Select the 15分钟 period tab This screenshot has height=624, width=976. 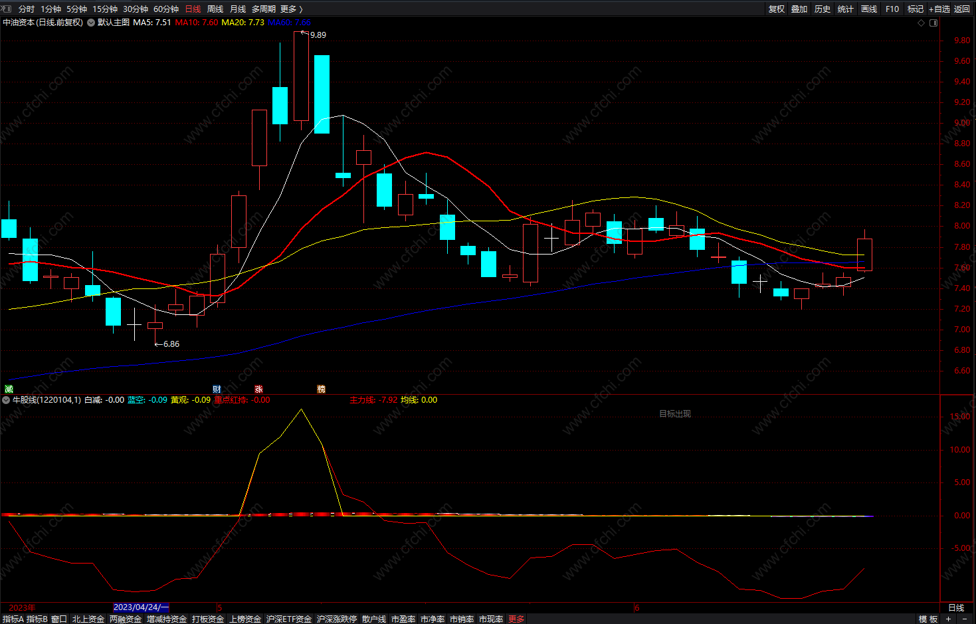tap(105, 9)
